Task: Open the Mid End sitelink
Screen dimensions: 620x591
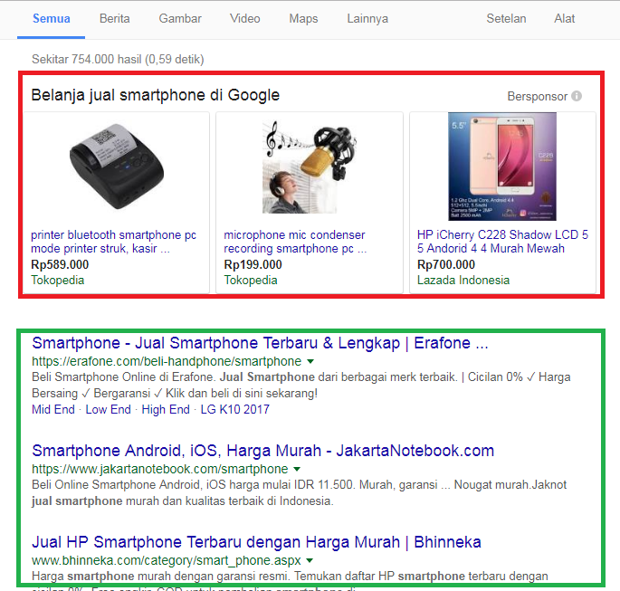Action: pos(53,409)
